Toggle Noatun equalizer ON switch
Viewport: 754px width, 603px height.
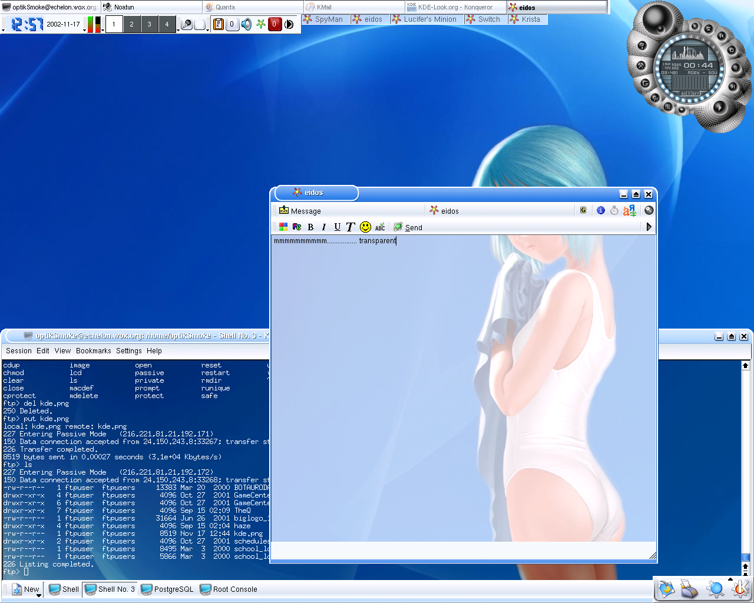(x=683, y=94)
